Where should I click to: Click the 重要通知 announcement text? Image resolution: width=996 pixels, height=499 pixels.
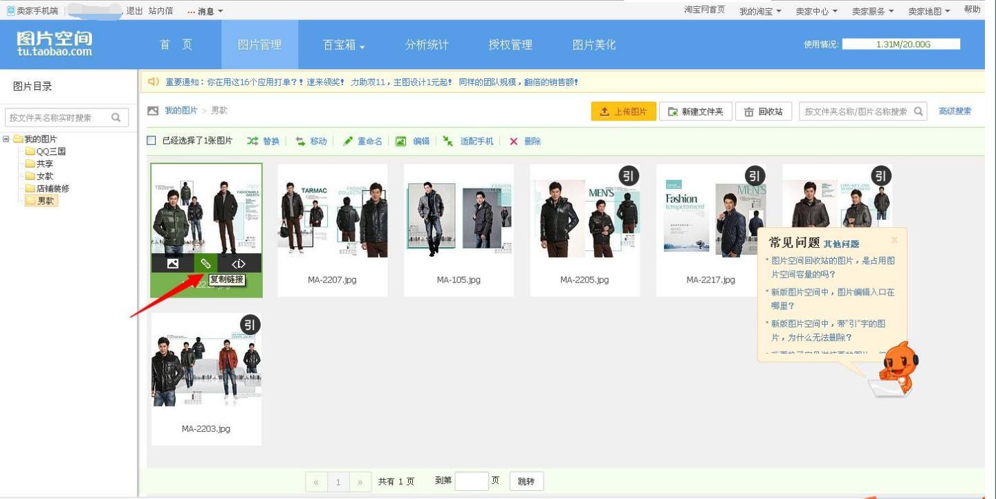tap(371, 82)
